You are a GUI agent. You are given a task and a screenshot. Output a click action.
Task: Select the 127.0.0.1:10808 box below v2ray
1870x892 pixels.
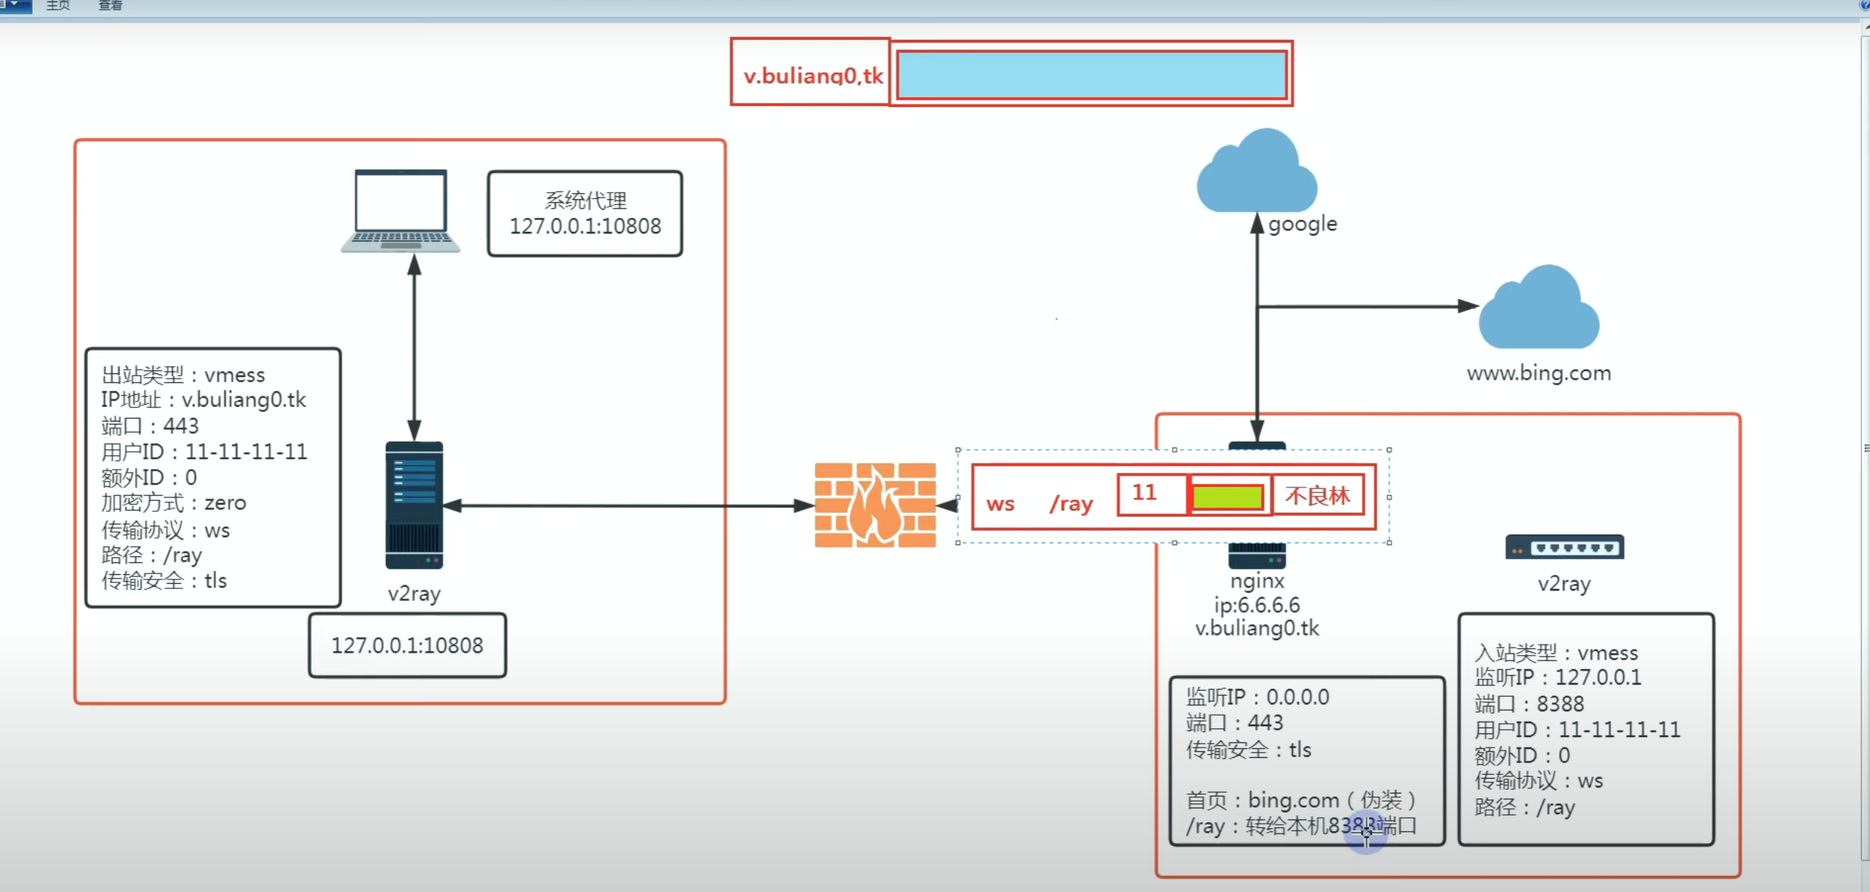point(408,645)
